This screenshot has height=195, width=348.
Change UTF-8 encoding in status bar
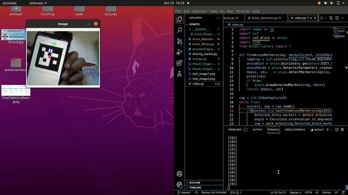click(x=308, y=193)
